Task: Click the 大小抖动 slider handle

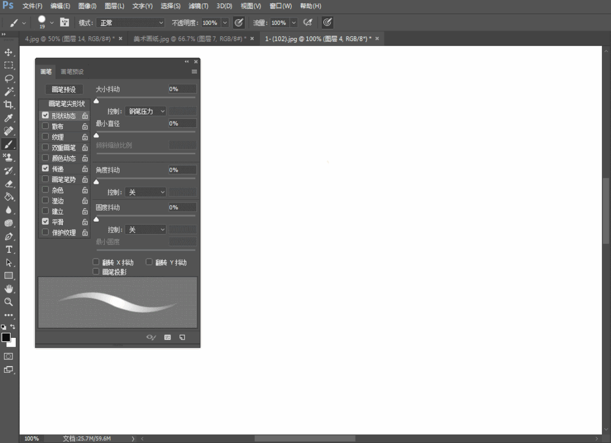Action: click(96, 101)
